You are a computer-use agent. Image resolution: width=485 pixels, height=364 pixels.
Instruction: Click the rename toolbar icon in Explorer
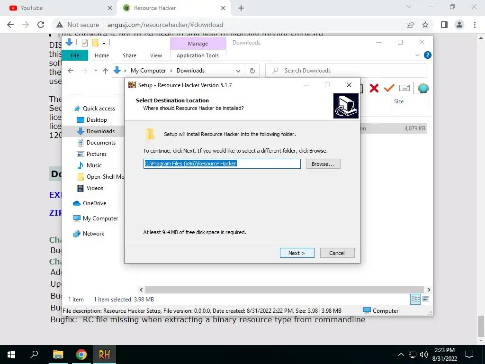click(404, 88)
